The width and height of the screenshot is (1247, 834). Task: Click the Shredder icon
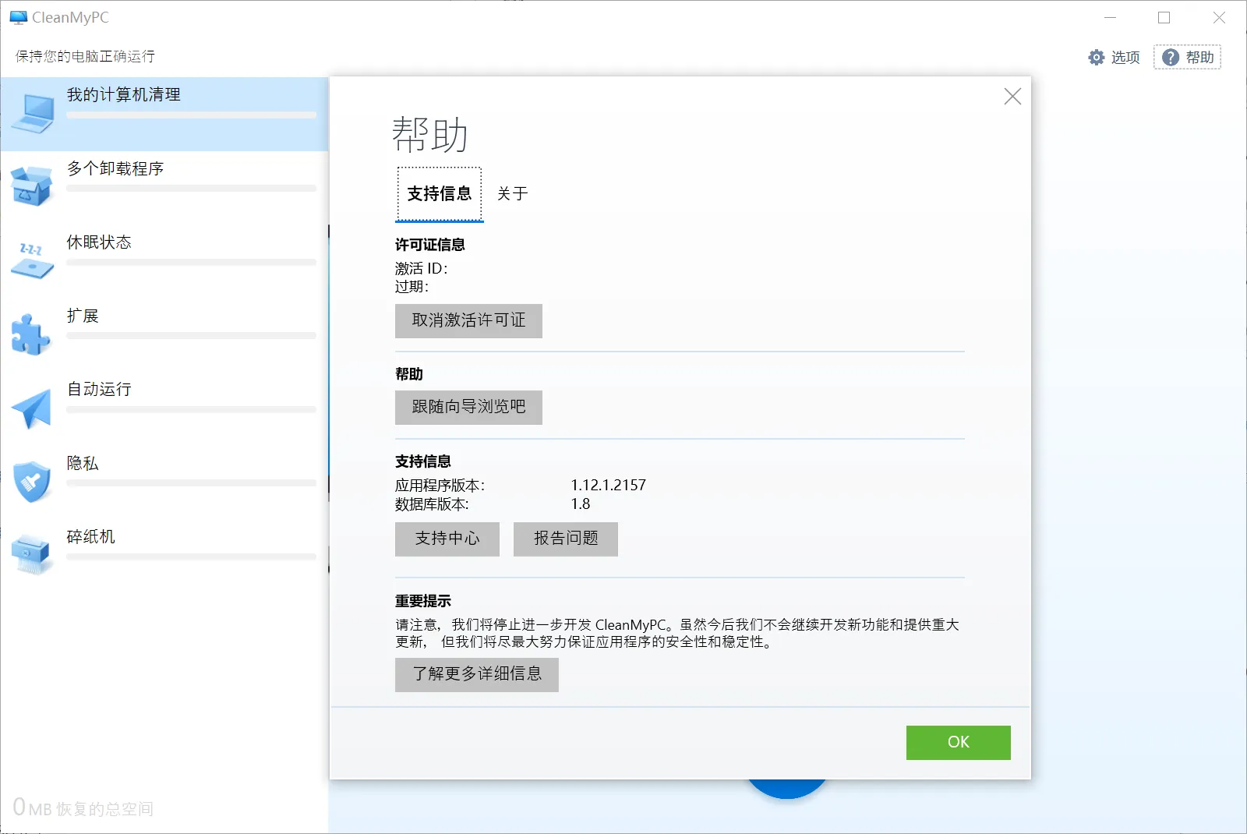(x=32, y=553)
